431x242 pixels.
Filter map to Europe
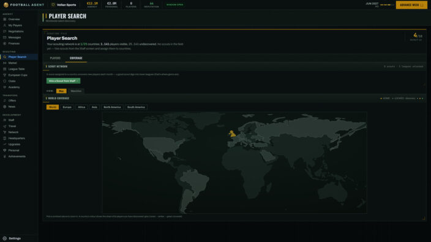(x=67, y=107)
